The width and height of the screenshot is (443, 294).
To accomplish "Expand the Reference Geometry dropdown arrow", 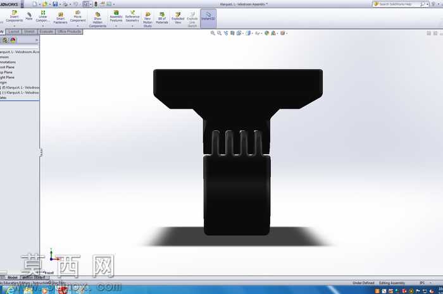I will (x=132, y=26).
